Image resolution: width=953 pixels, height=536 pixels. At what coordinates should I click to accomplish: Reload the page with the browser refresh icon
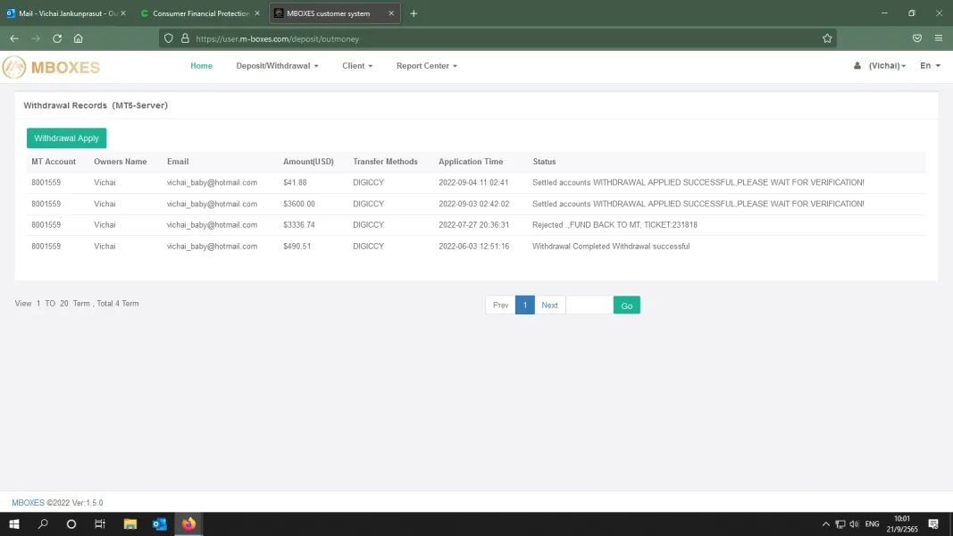pos(57,38)
